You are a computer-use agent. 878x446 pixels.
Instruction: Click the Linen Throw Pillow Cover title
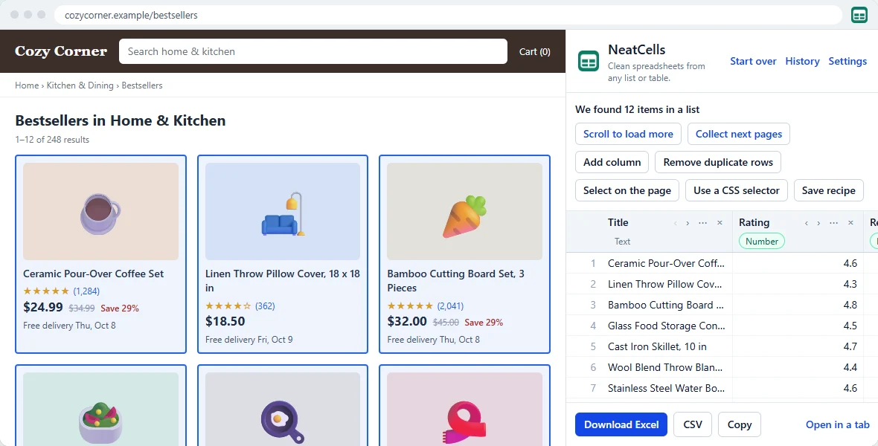click(x=283, y=281)
